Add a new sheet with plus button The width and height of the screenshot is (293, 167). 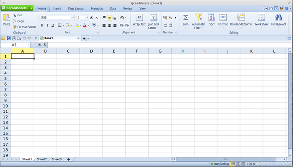point(68,159)
